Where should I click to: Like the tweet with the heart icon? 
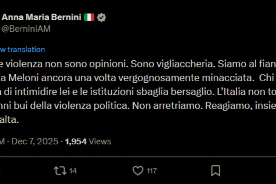(x=138, y=170)
